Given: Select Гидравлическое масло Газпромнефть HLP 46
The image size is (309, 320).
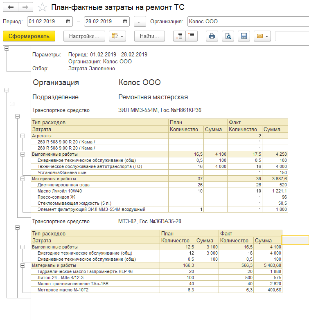Looking at the screenshot, I should click(x=156, y=271).
